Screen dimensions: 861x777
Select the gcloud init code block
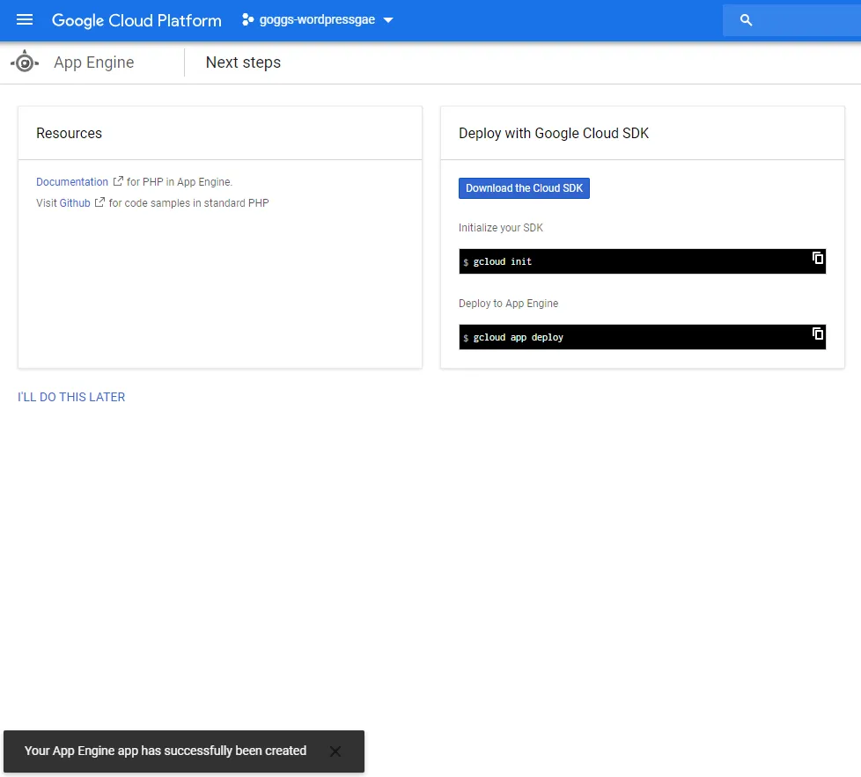coord(616,260)
